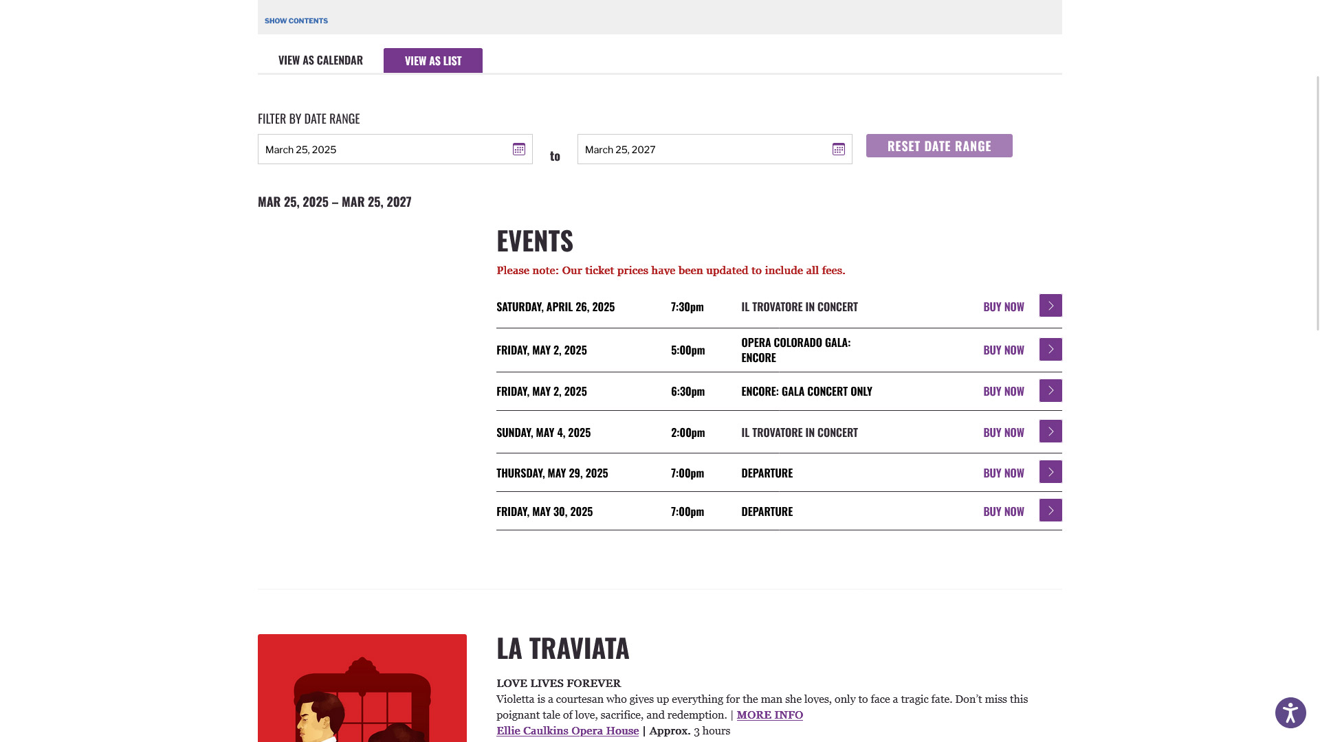Follow the Ellie Caulkins Opera House link

click(x=567, y=731)
